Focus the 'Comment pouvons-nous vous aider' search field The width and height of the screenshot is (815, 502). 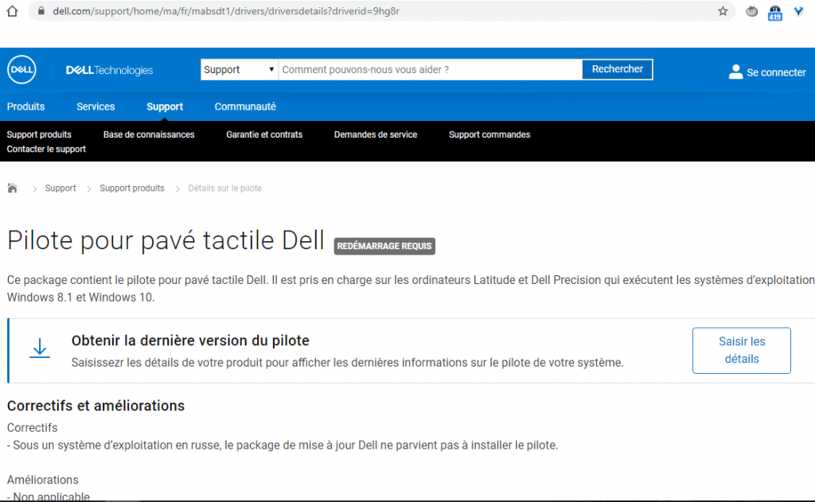430,70
